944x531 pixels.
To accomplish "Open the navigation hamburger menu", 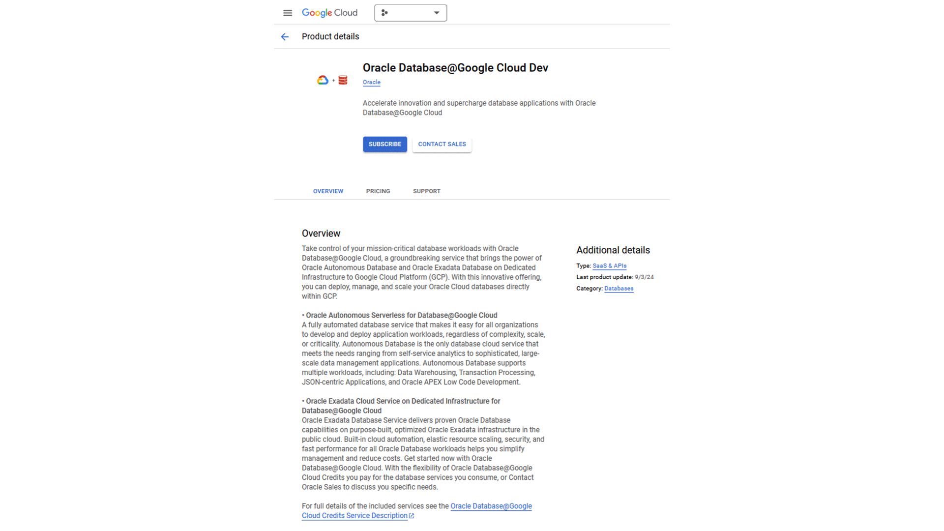I will coord(288,13).
